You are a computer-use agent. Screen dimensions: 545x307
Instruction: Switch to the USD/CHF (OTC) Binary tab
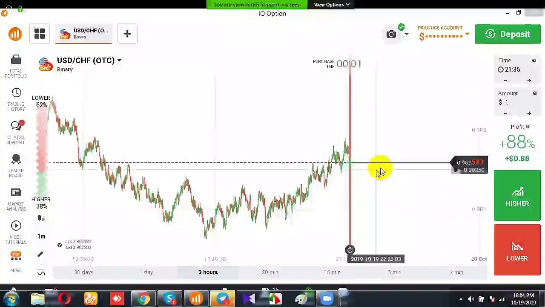(83, 34)
